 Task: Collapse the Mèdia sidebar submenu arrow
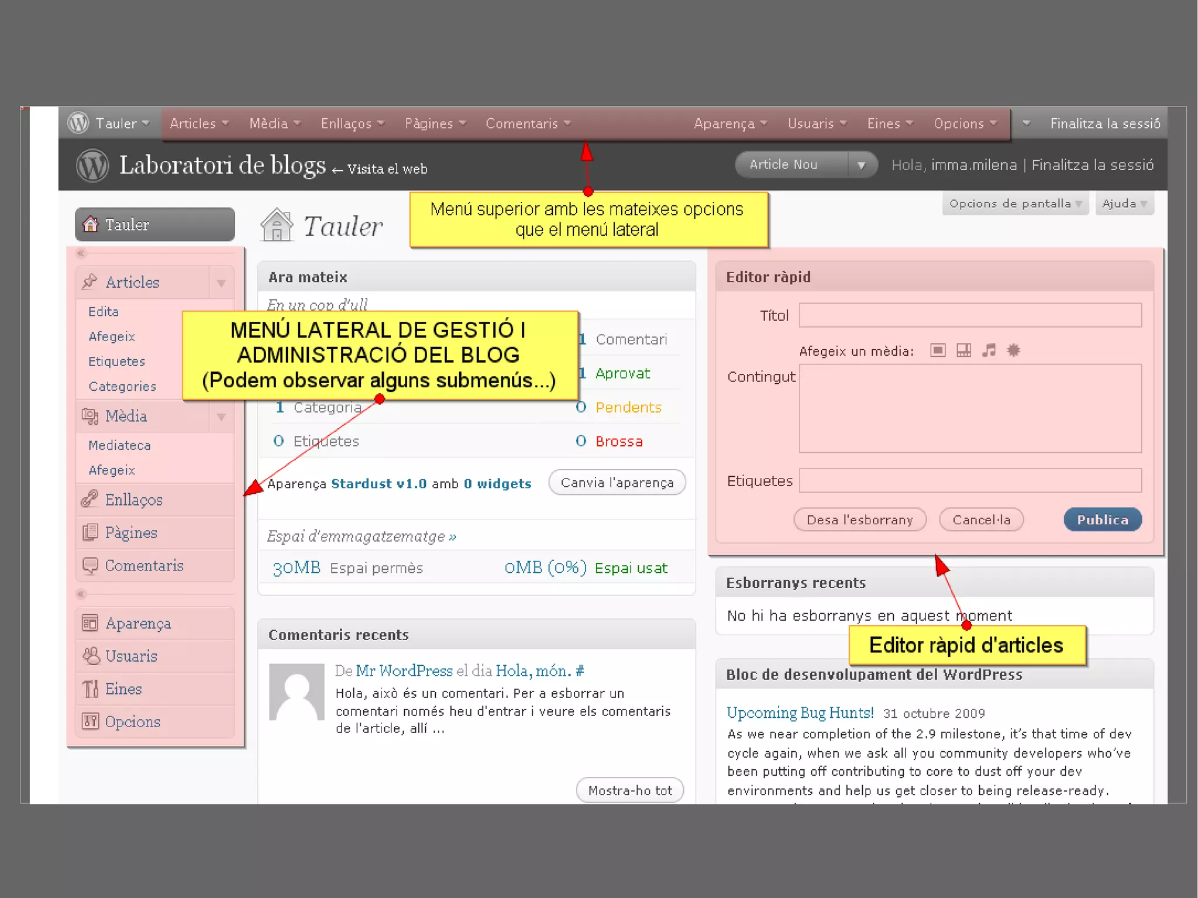tap(221, 417)
